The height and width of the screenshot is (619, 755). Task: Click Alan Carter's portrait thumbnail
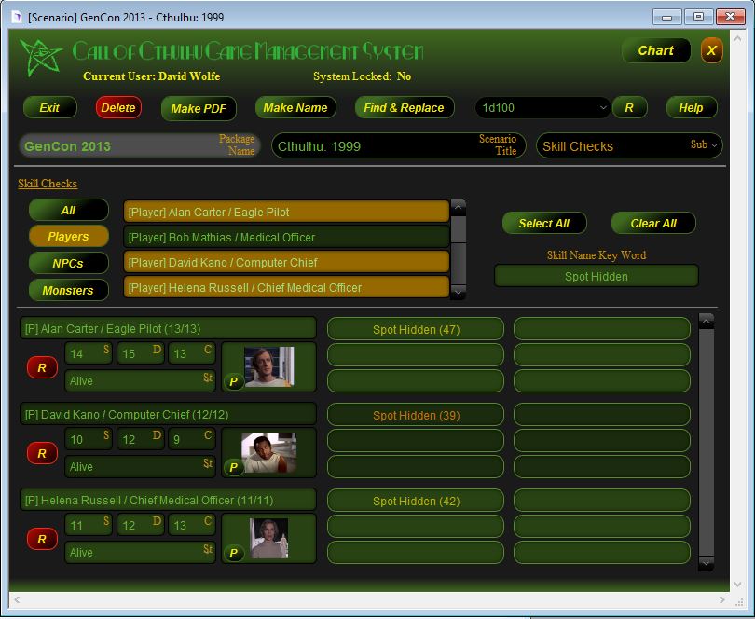click(x=269, y=366)
